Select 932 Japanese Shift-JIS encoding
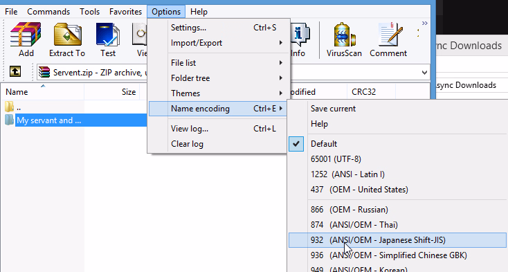This screenshot has height=272, width=508. (x=397, y=240)
